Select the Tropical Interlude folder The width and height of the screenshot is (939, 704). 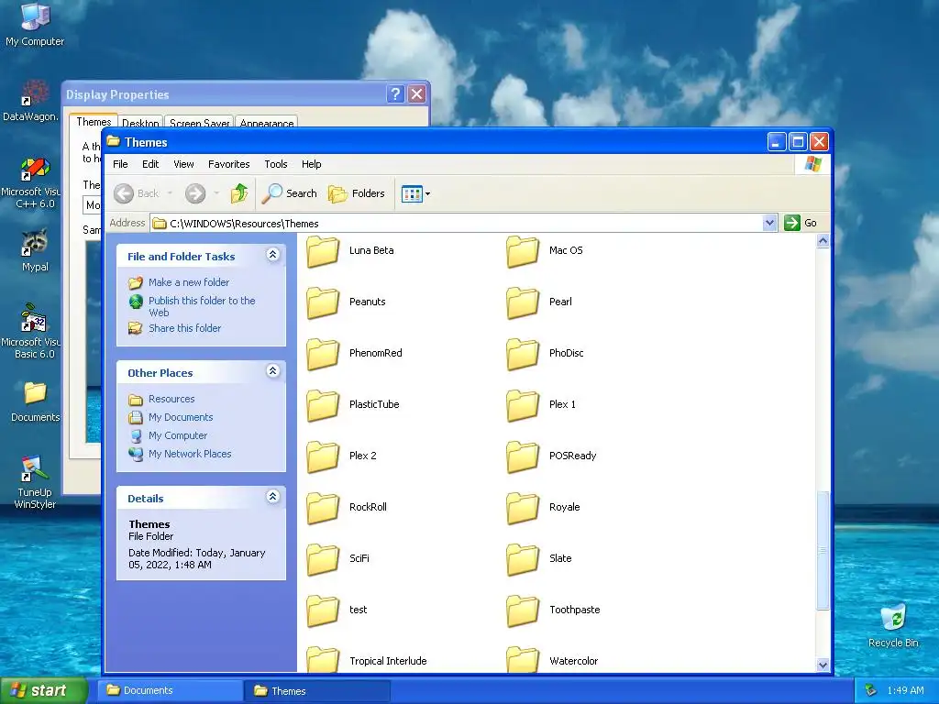point(367,661)
